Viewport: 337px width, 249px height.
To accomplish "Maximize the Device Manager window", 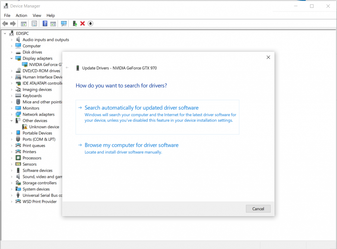I will click(312, 6).
